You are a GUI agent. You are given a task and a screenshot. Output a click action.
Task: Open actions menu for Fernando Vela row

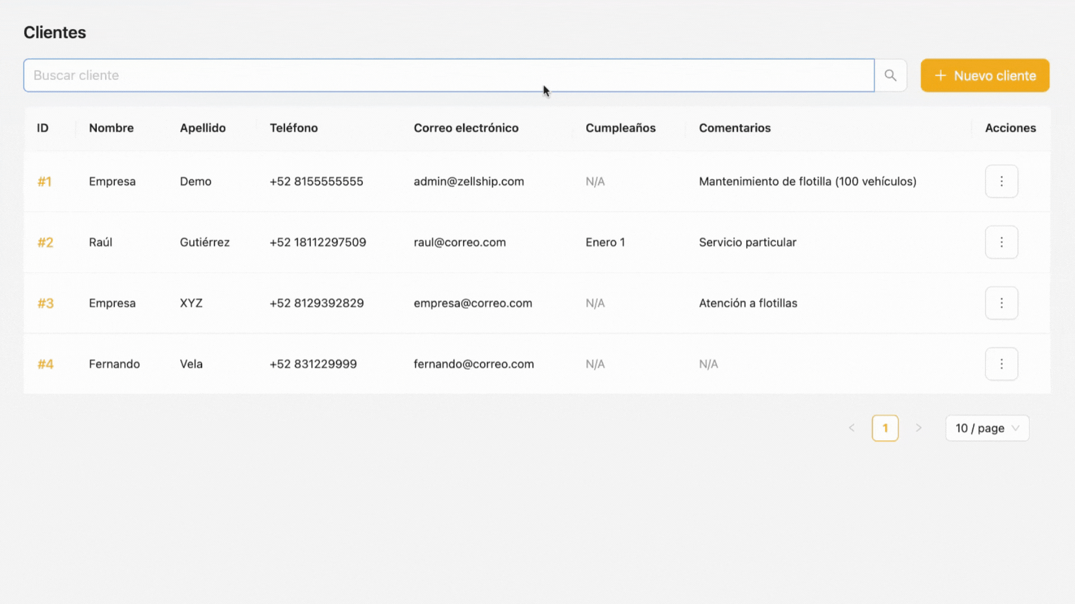pyautogui.click(x=1001, y=364)
